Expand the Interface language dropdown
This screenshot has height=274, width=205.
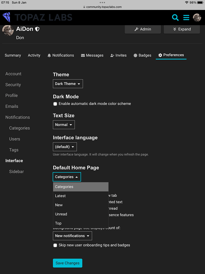pyautogui.click(x=65, y=147)
